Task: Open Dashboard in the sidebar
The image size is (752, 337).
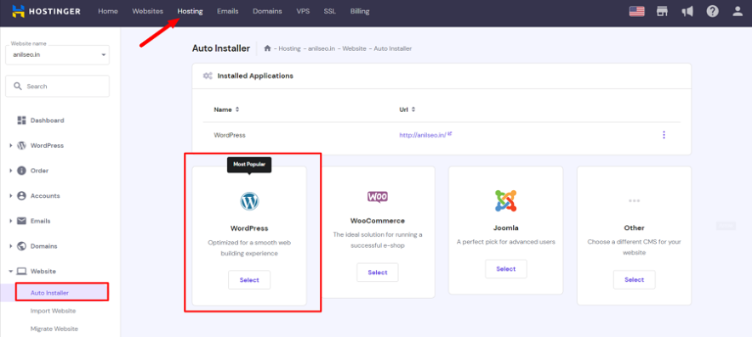Action: pos(47,121)
